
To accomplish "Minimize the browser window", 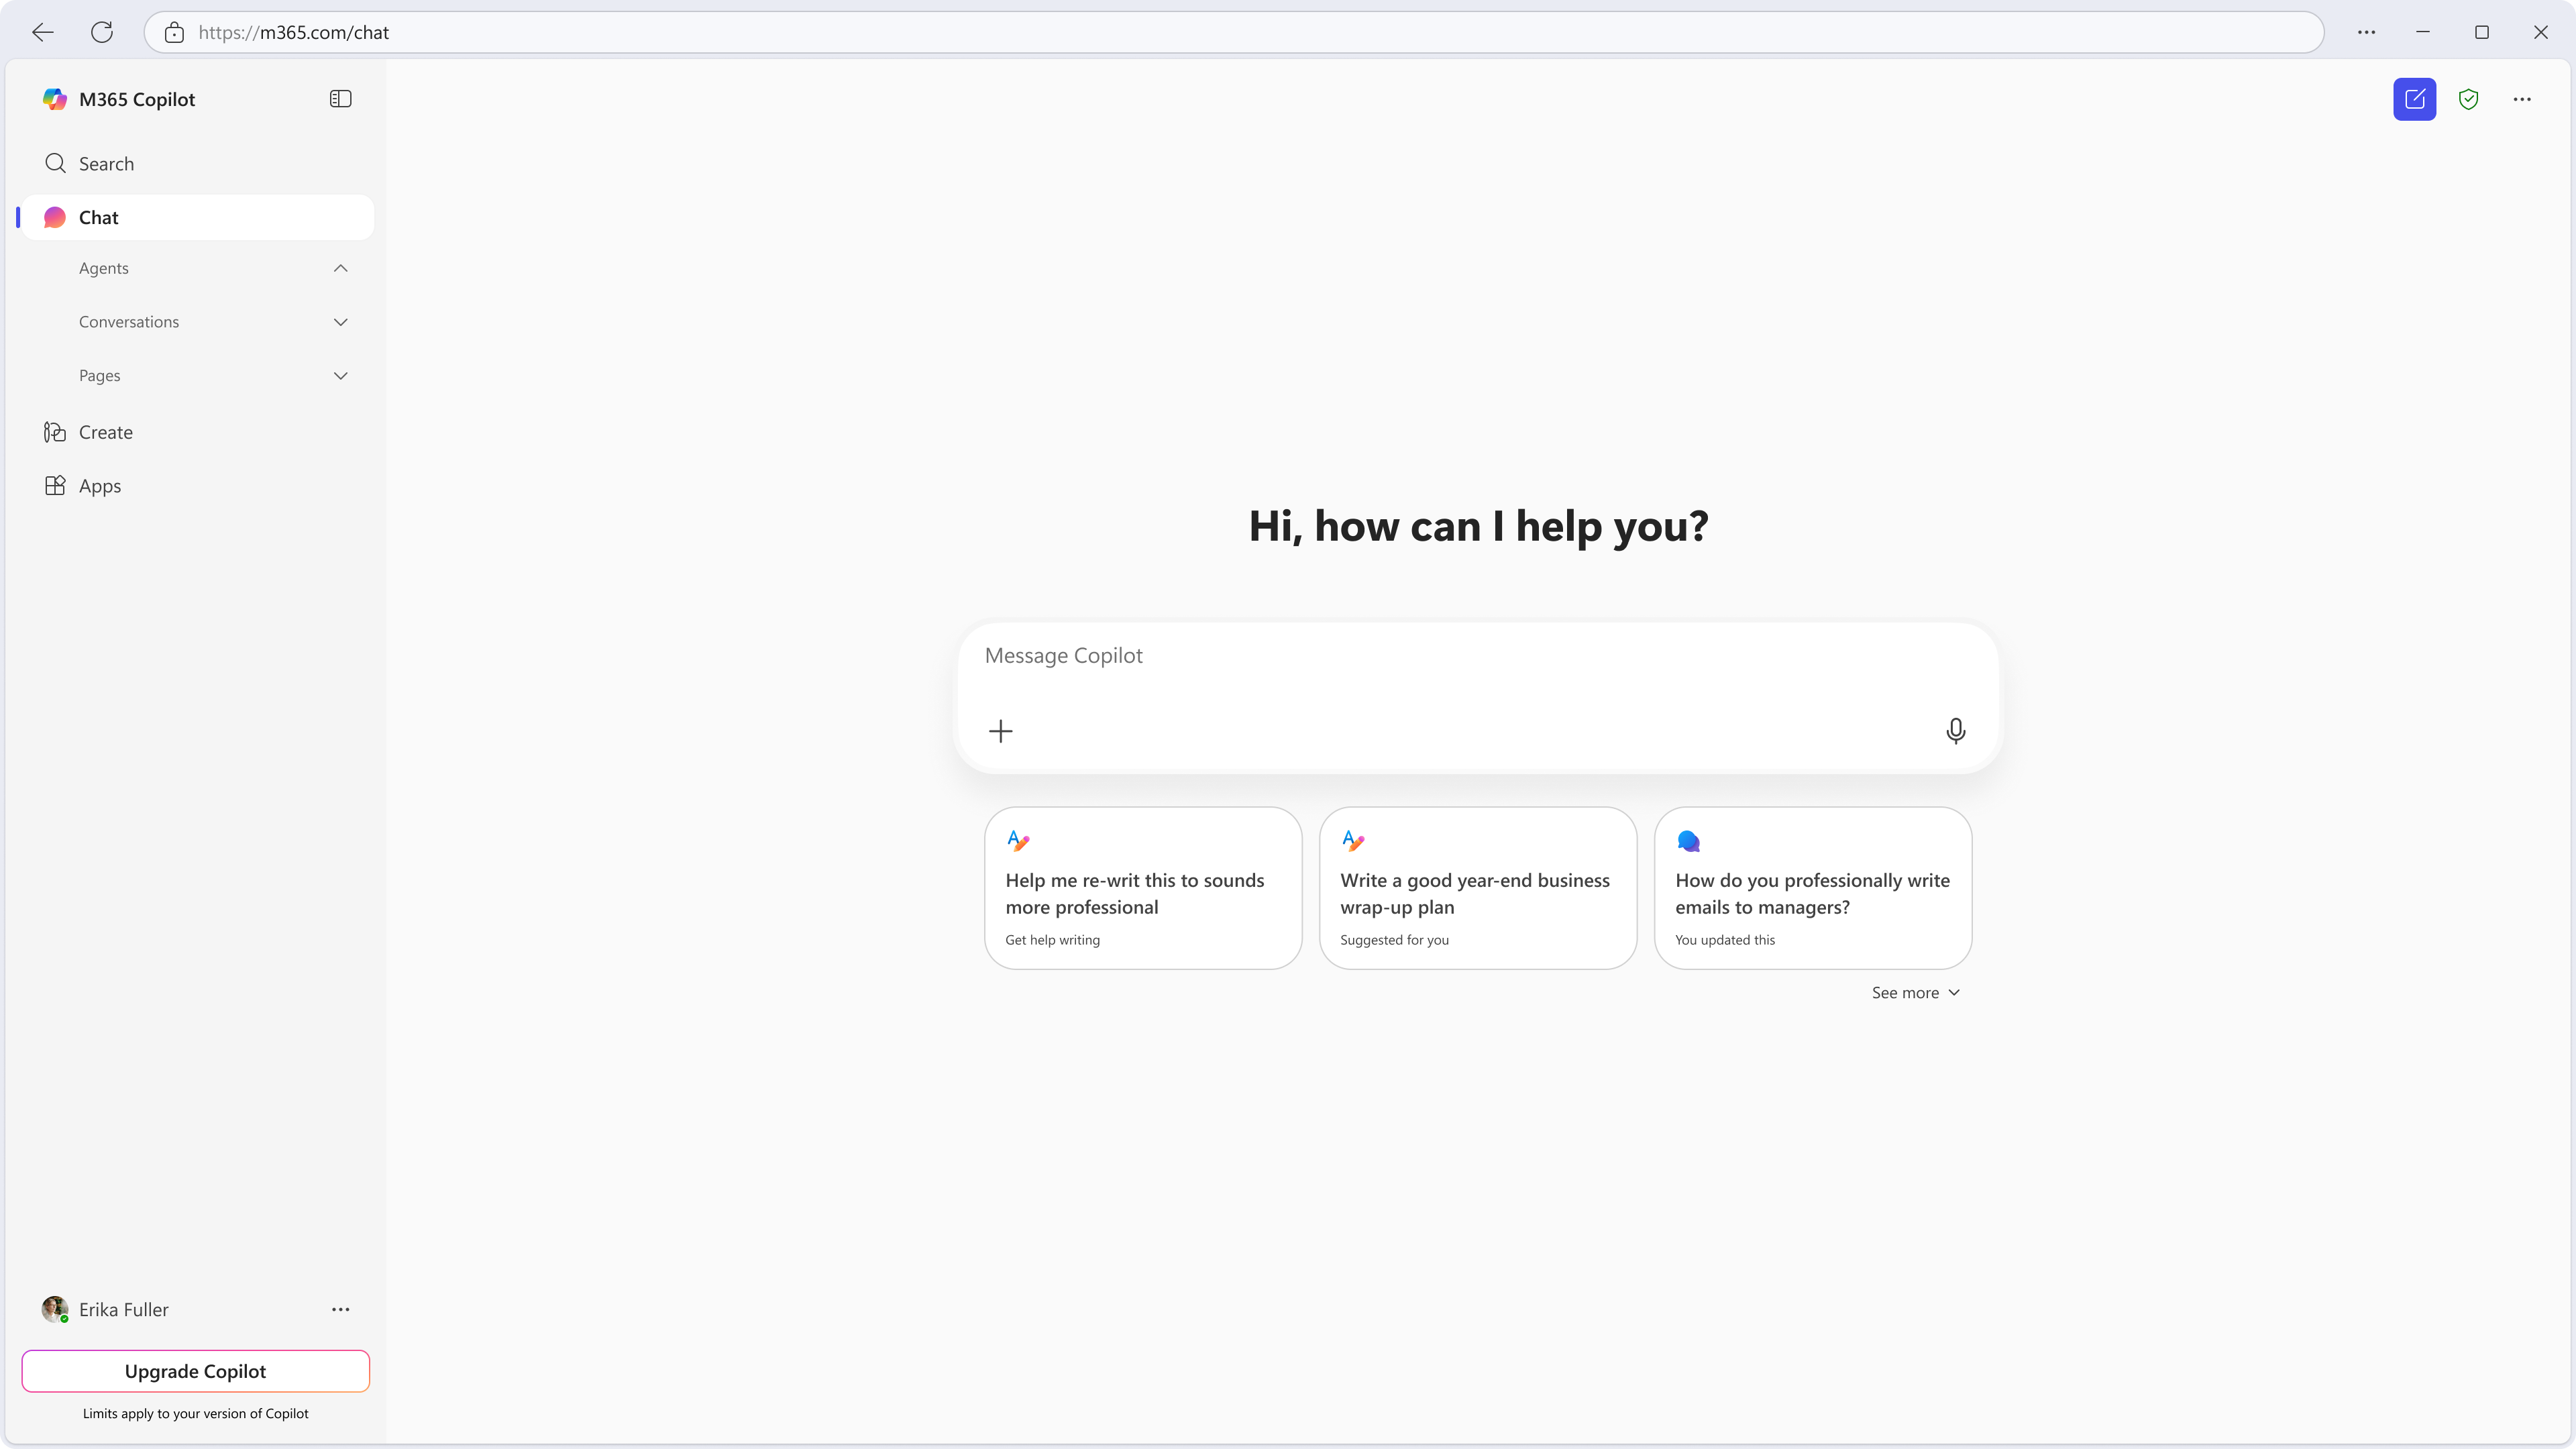I will coord(2422,32).
